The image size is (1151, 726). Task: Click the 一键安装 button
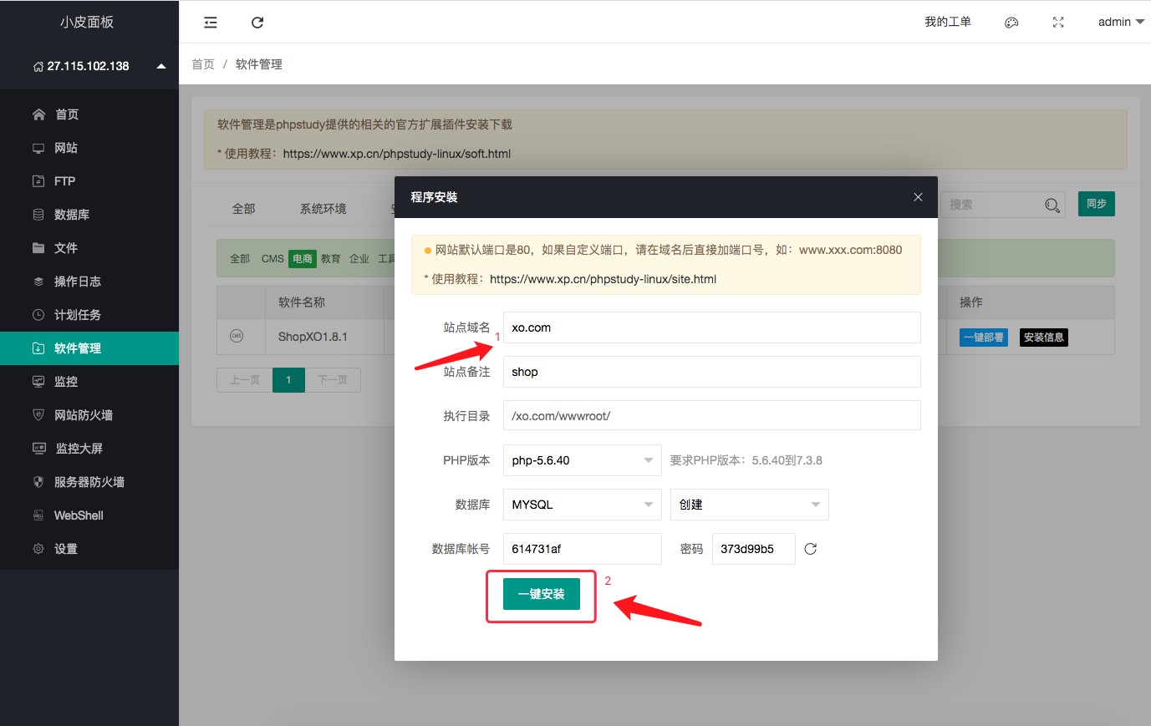coord(542,594)
